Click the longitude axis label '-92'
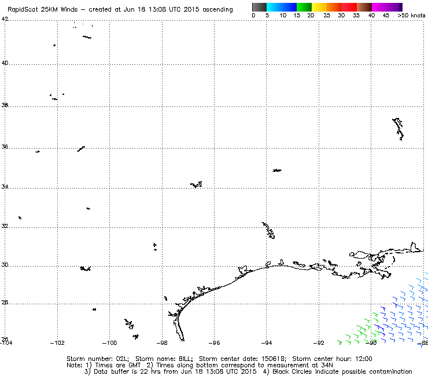Screen dimensions: 428x376 319,343
